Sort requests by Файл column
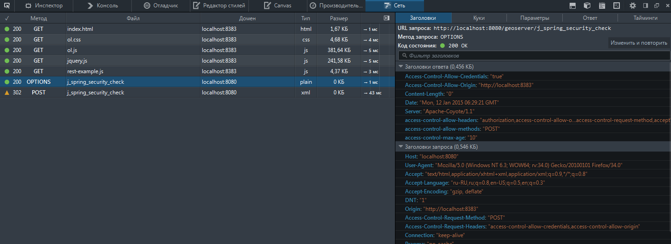The height and width of the screenshot is (244, 671). click(133, 18)
